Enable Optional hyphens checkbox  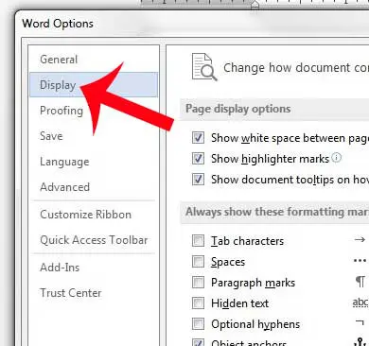[198, 324]
